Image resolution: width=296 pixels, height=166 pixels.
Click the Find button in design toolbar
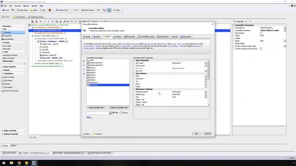[67, 22]
